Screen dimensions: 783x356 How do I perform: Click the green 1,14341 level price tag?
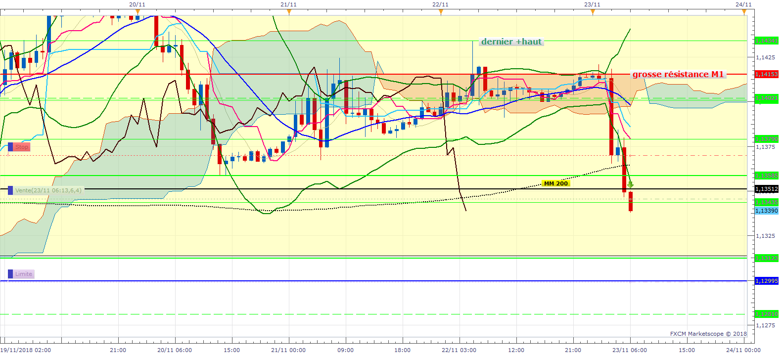(766, 41)
